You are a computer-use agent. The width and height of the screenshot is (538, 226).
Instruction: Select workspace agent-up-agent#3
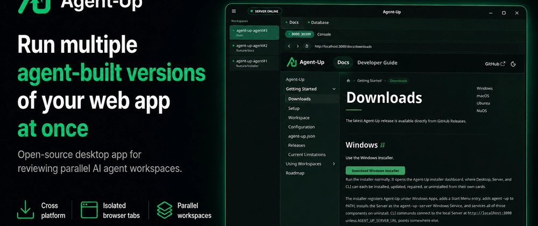(254, 33)
